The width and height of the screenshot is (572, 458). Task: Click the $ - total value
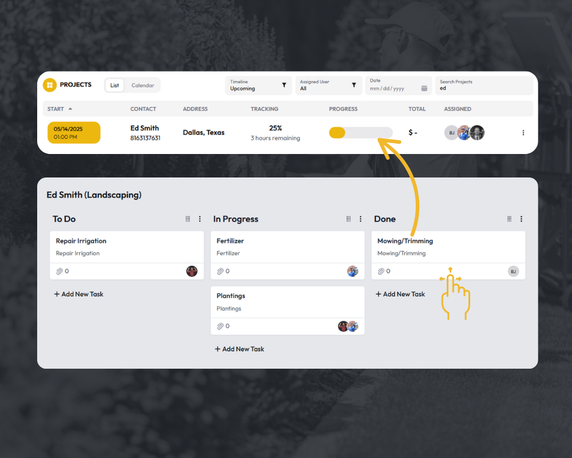[412, 133]
